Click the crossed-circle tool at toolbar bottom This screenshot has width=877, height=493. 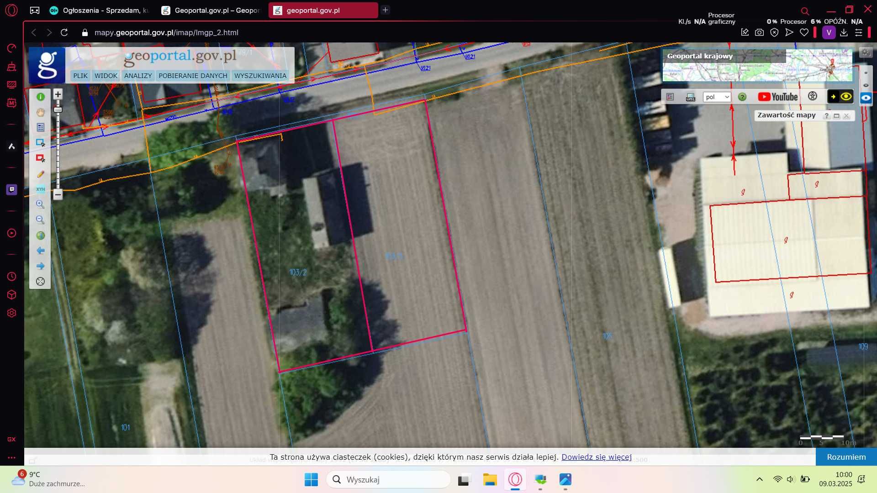[x=40, y=282]
